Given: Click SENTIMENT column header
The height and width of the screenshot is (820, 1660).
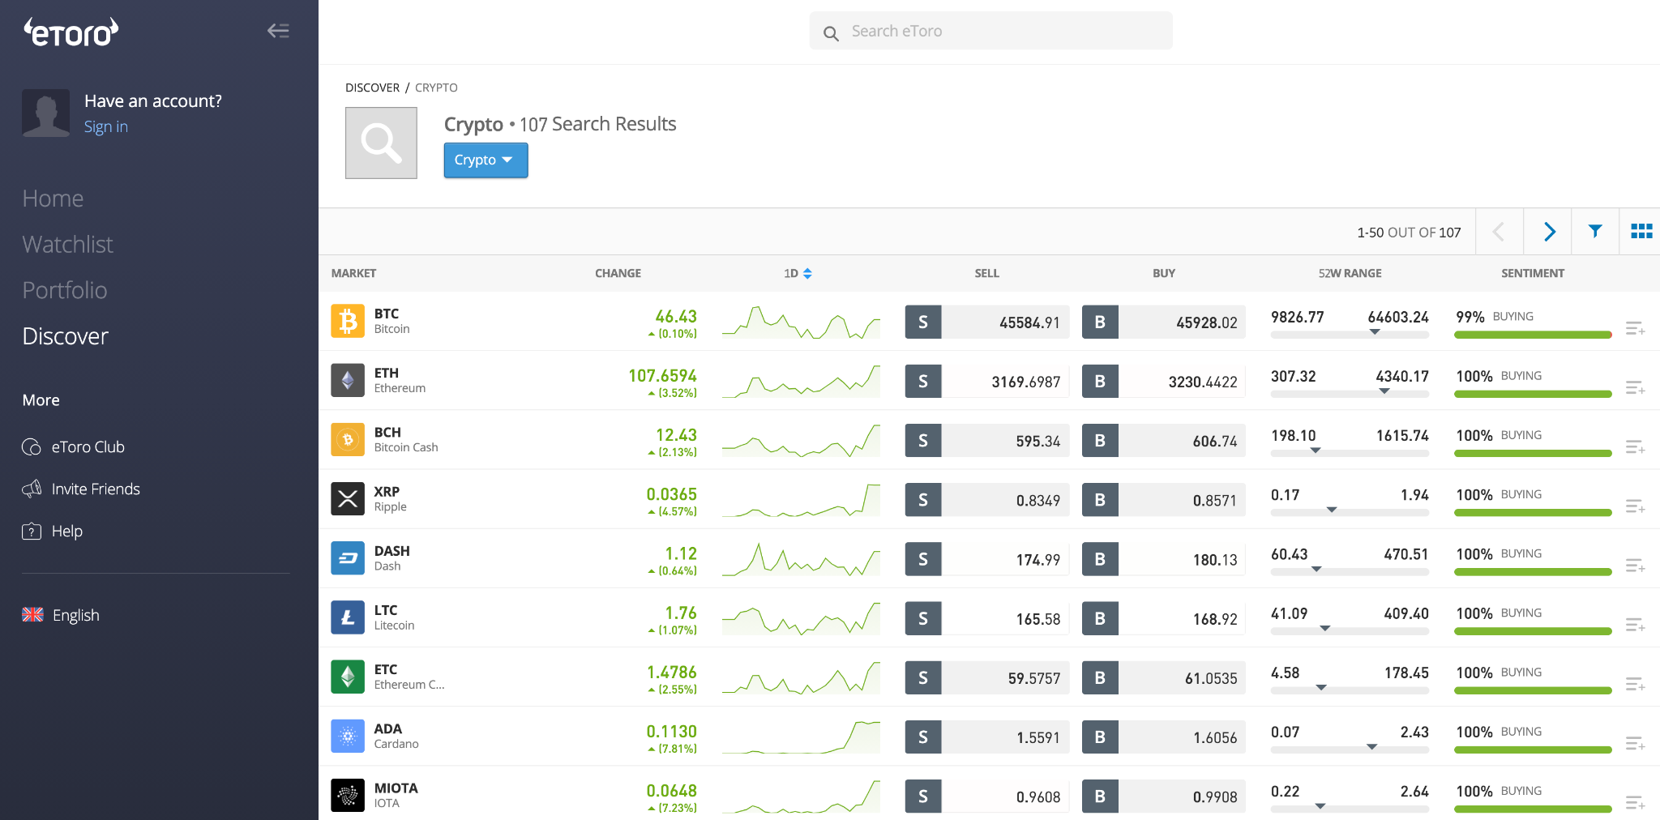Looking at the screenshot, I should click(x=1533, y=273).
